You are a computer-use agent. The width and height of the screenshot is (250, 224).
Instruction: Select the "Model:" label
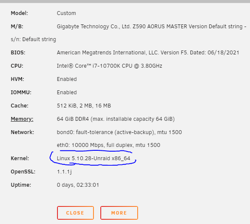pos(19,13)
